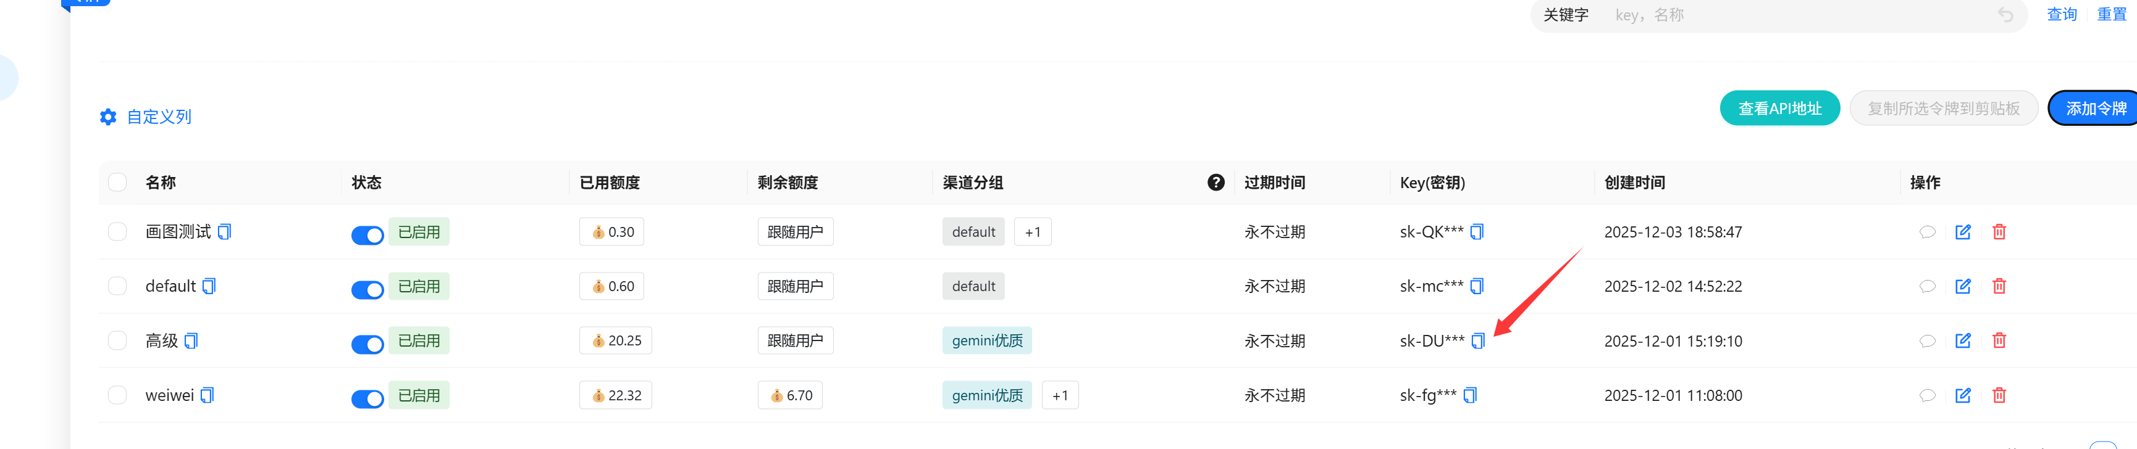2137x449 pixels.
Task: Open comment icon on default token row
Action: click(1927, 286)
